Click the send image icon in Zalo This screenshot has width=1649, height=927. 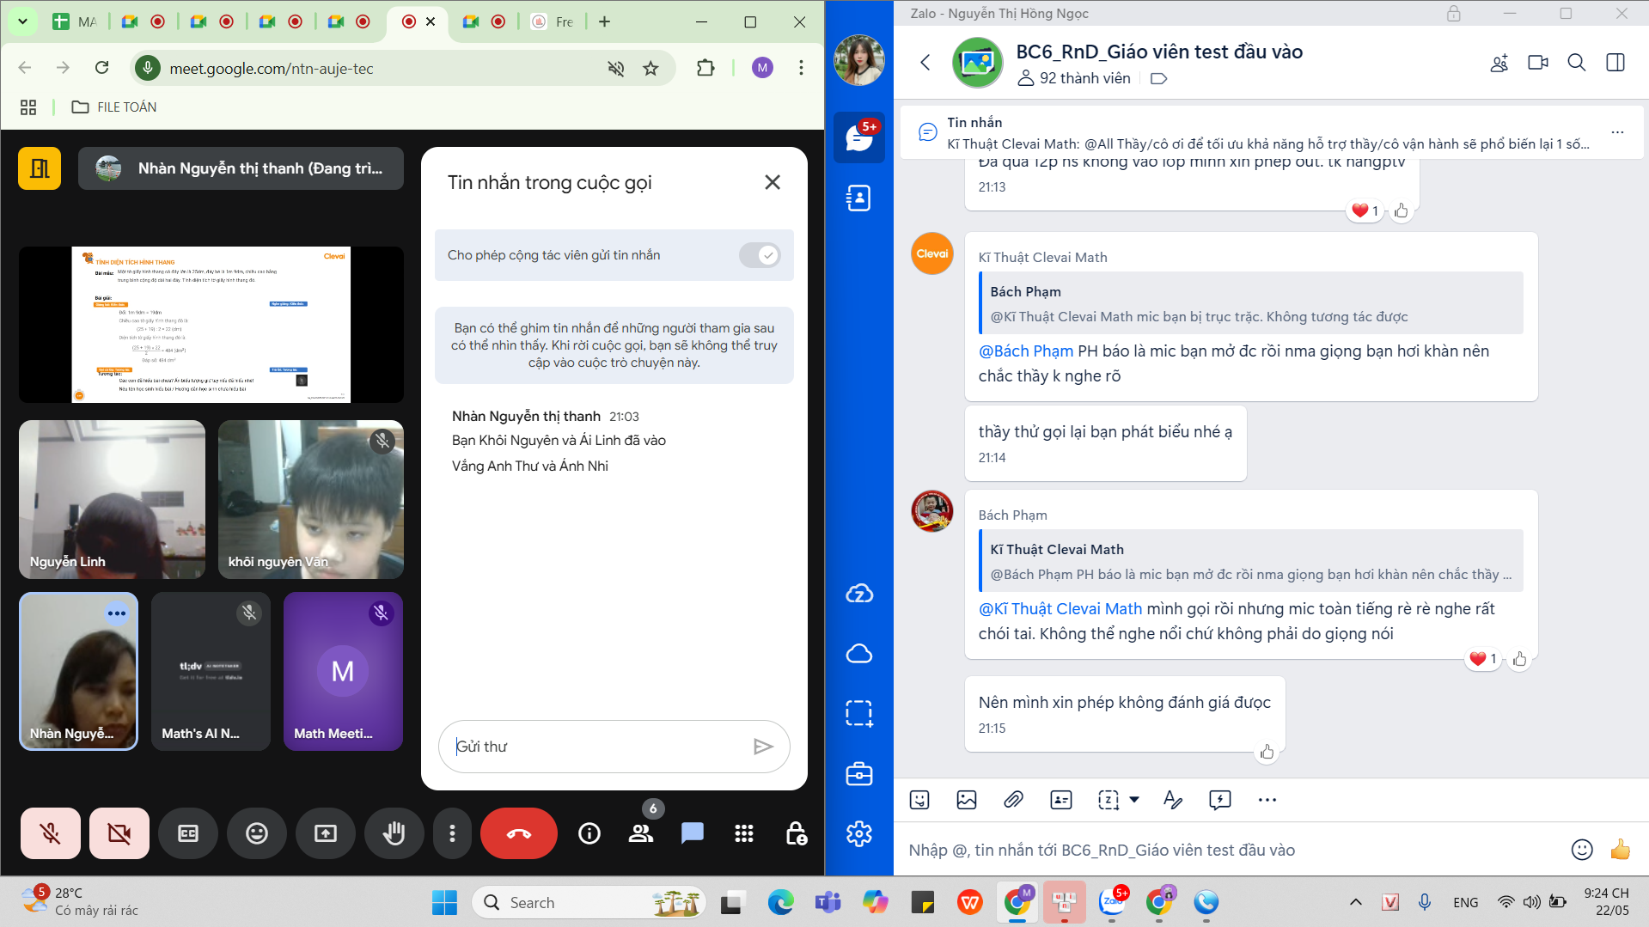[x=967, y=800]
